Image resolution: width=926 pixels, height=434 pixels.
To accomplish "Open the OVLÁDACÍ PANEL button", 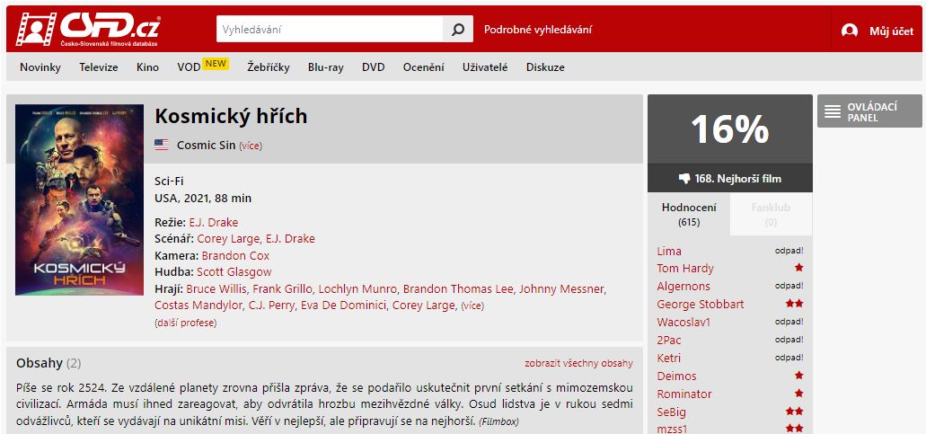I will click(869, 111).
